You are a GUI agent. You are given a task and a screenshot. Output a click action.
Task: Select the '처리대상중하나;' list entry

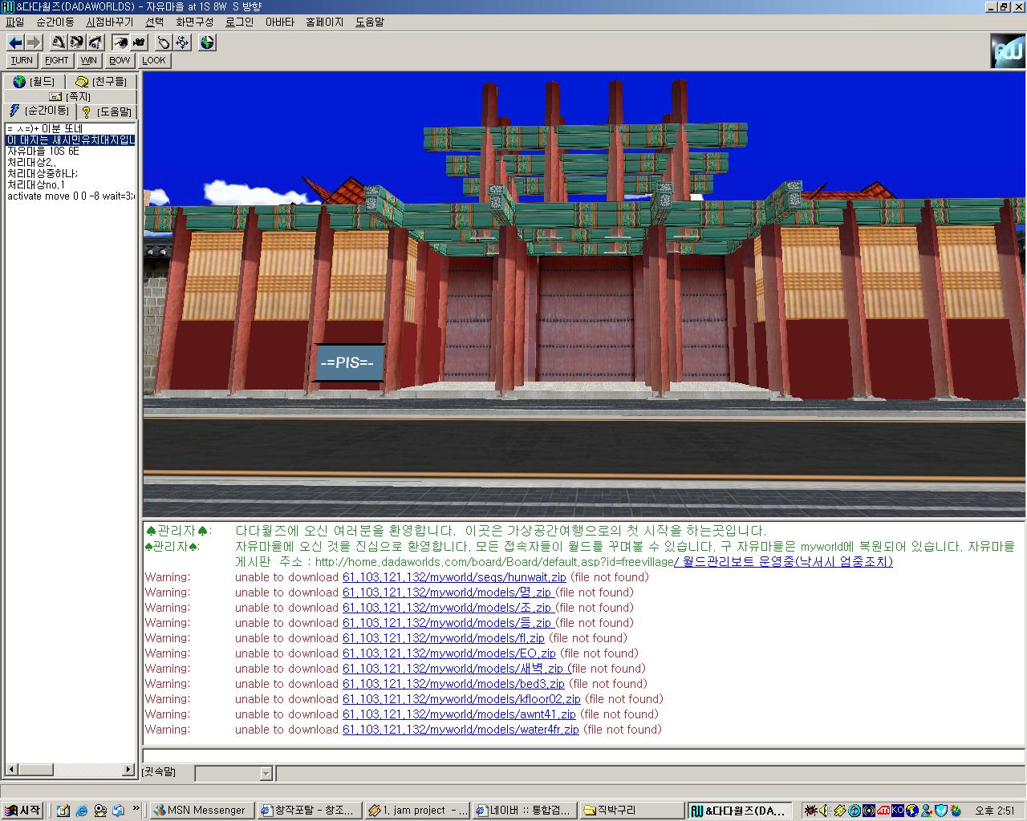point(71,173)
